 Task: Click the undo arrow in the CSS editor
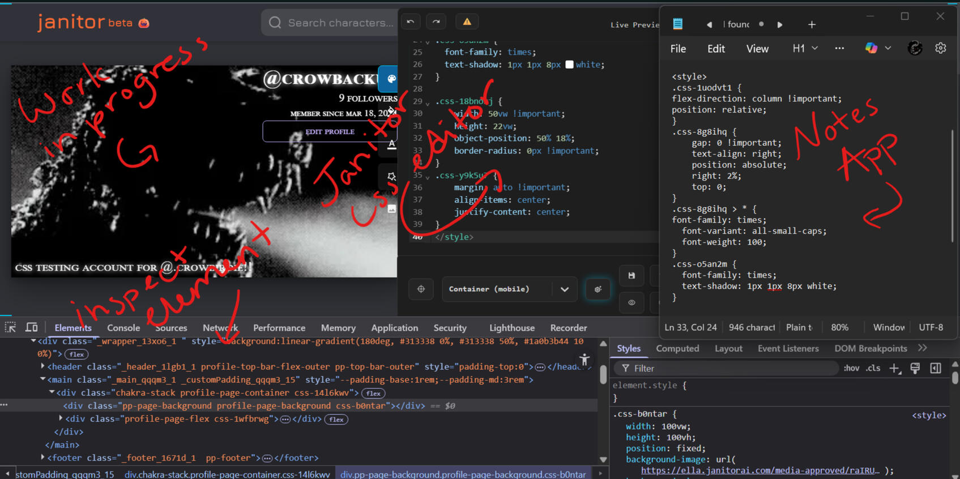pos(411,22)
